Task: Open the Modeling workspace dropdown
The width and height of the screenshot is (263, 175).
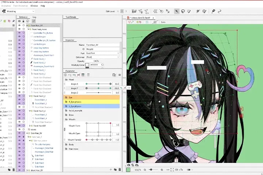Action: tap(18, 11)
